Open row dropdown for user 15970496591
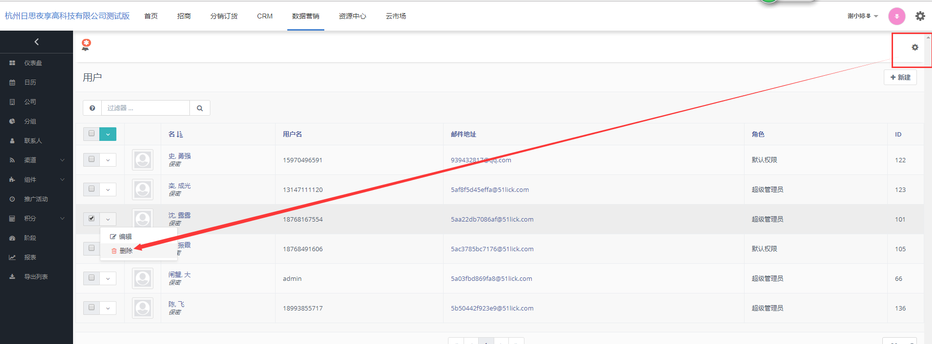Viewport: 932px width, 344px height. pos(108,160)
